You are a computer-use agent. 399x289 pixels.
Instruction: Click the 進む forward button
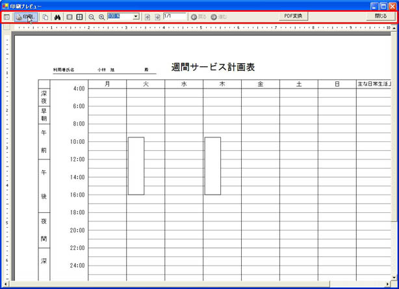pyautogui.click(x=219, y=17)
